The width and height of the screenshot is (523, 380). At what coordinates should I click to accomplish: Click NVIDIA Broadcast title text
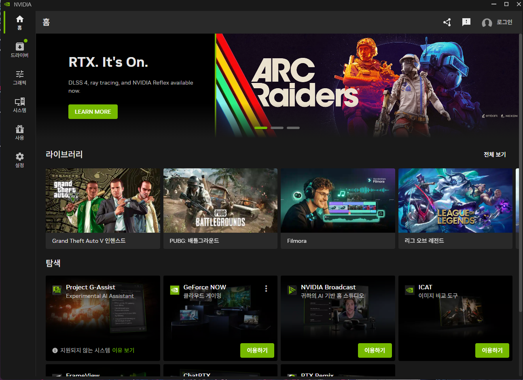(328, 287)
